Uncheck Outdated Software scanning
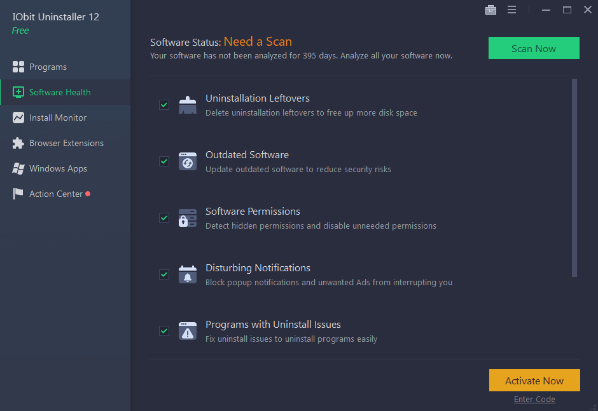The height and width of the screenshot is (411, 598). tap(163, 161)
